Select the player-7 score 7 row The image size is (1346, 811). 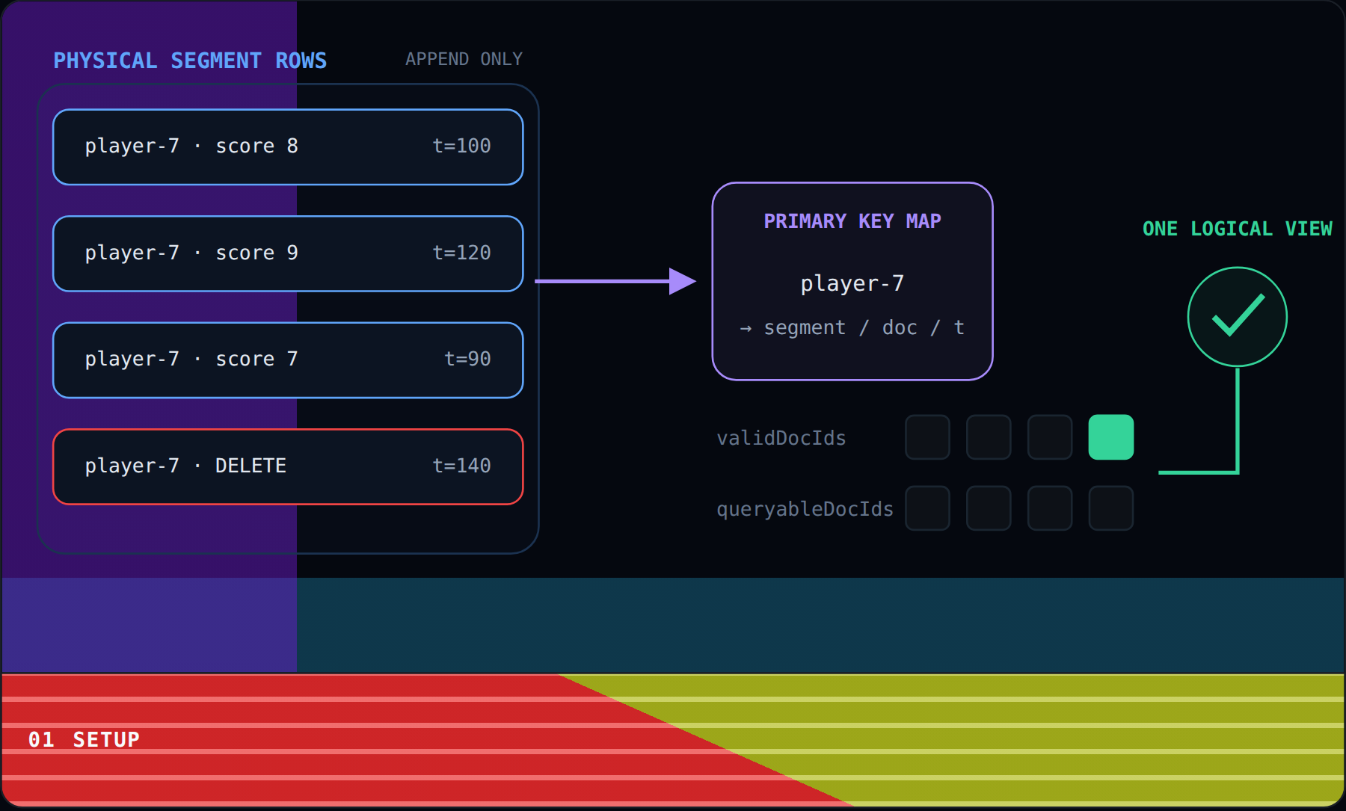click(x=288, y=360)
